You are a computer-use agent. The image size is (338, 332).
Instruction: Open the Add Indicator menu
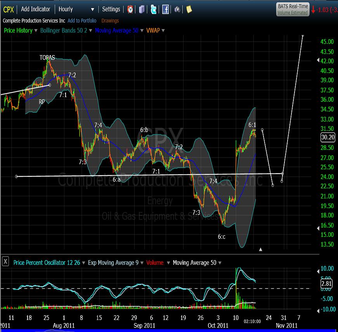click(36, 9)
